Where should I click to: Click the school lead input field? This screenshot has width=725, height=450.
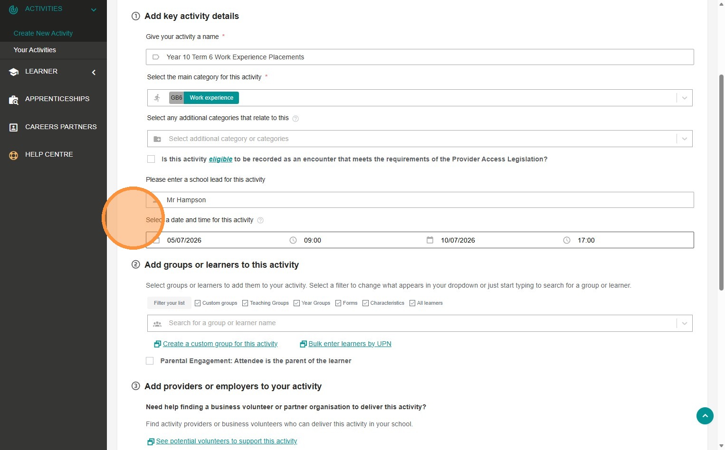[420, 200]
